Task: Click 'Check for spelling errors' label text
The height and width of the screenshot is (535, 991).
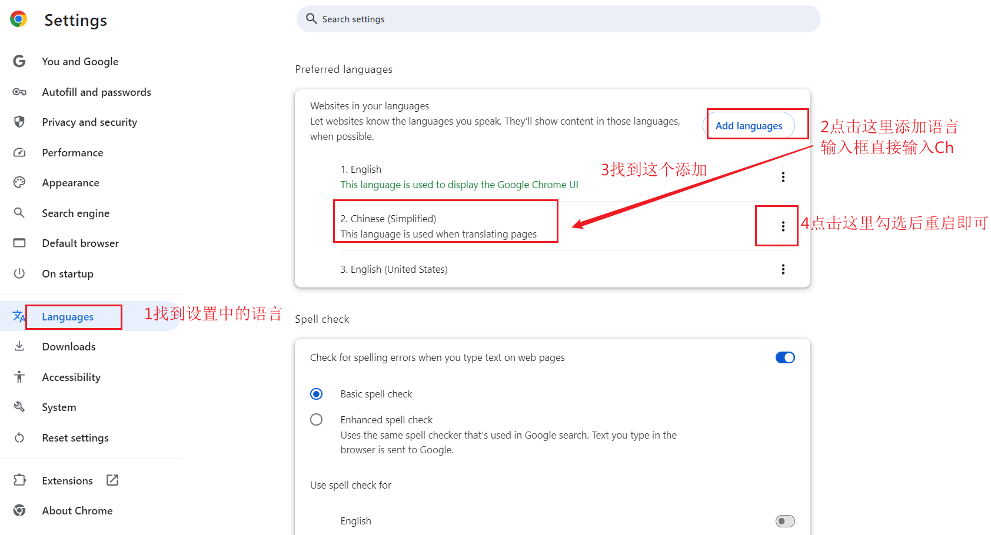Action: 437,357
